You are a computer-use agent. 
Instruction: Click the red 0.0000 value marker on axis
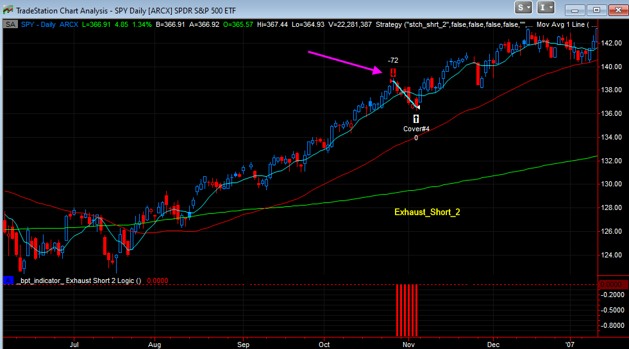611,284
